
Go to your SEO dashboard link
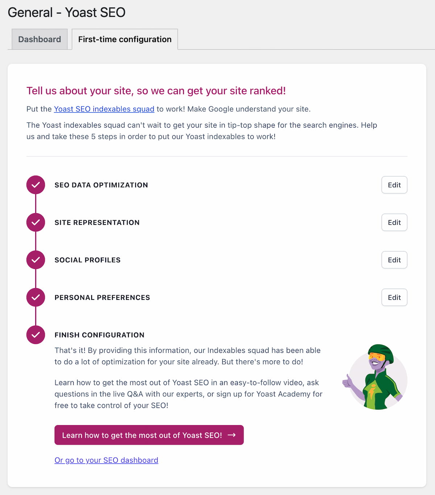pos(106,460)
